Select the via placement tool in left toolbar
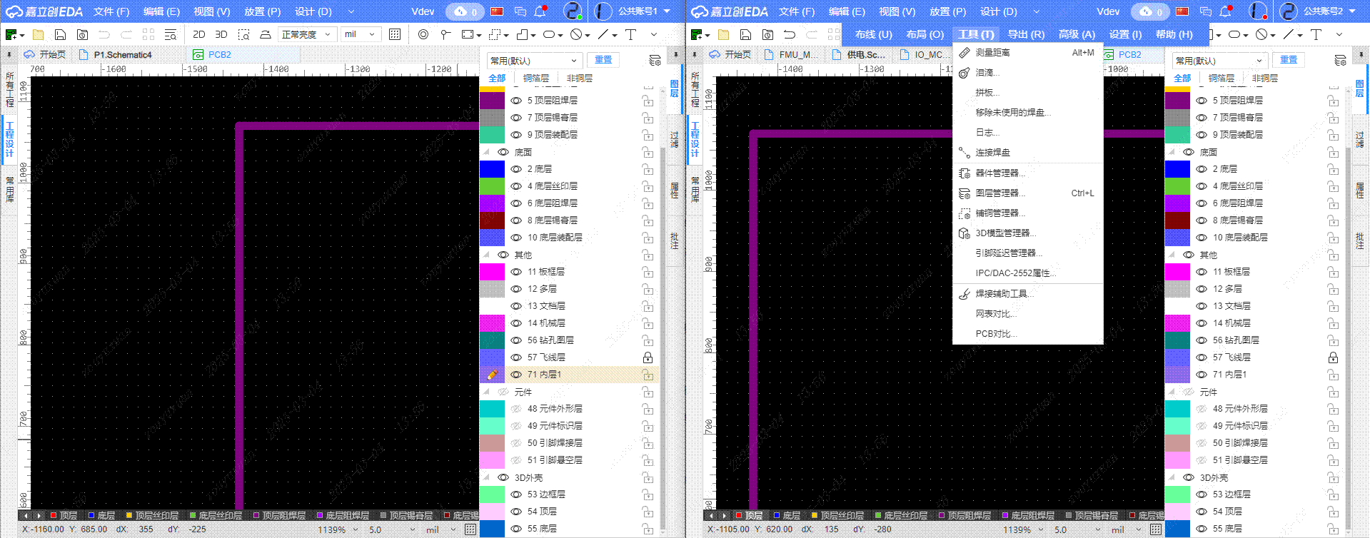This screenshot has width=1370, height=538. pyautogui.click(x=423, y=34)
